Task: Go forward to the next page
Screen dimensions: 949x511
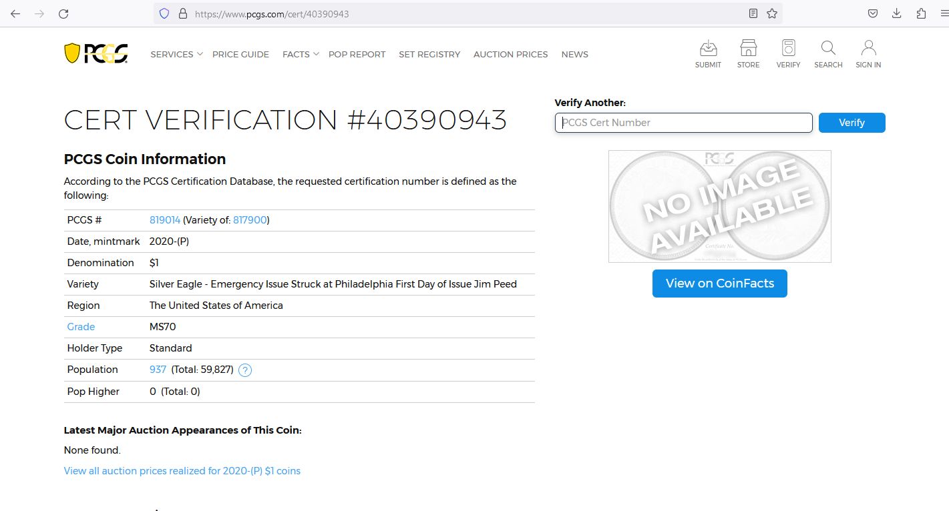Action: (x=39, y=13)
